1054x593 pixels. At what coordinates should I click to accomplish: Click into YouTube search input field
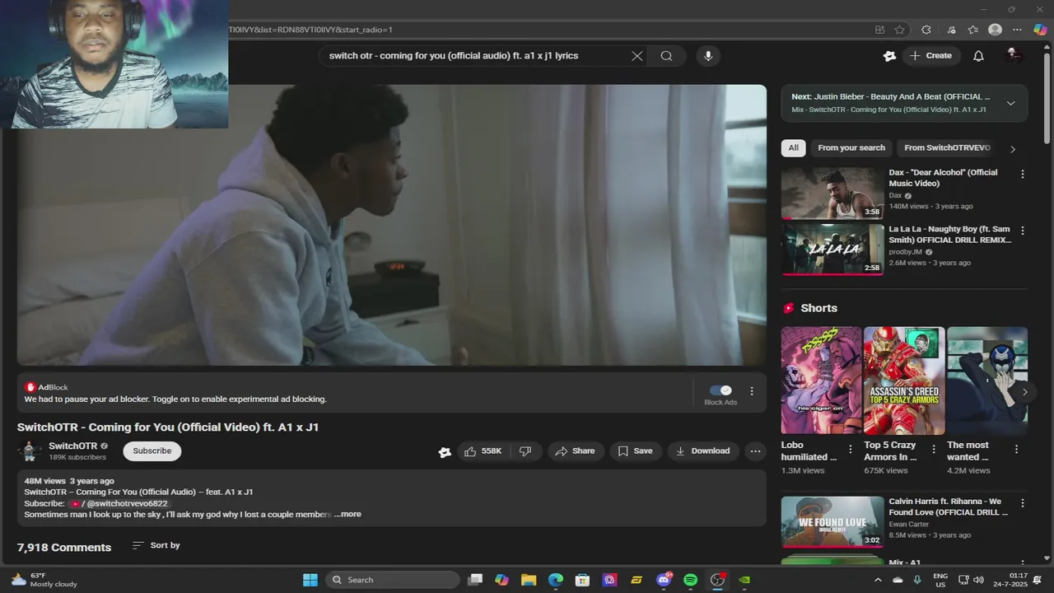[473, 56]
